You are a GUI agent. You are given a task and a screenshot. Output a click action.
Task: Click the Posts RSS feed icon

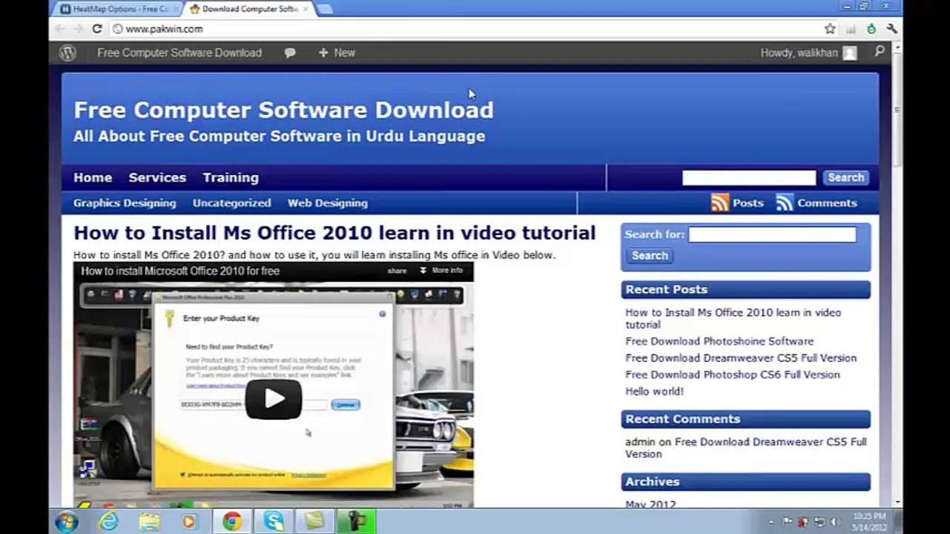[x=719, y=202]
